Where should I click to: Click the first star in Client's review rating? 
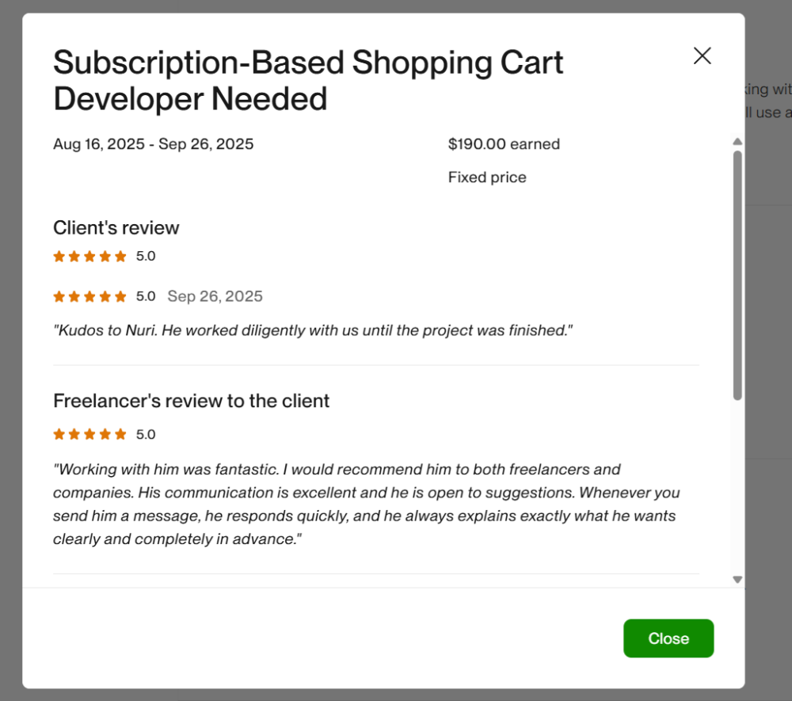[59, 256]
